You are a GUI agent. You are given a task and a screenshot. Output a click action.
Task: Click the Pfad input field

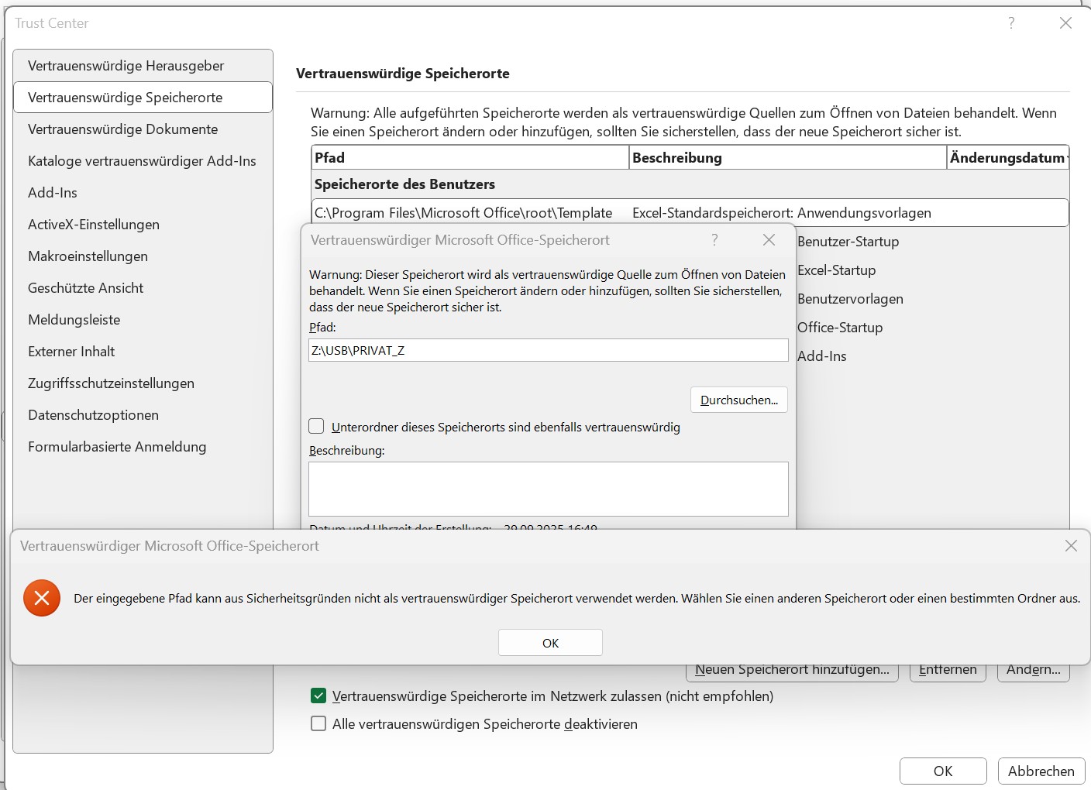tap(549, 350)
